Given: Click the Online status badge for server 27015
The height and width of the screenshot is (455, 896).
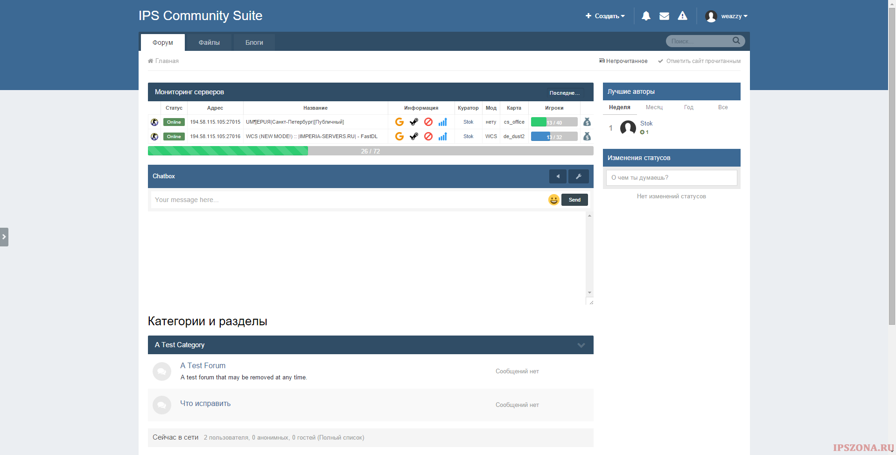Looking at the screenshot, I should 174,122.
